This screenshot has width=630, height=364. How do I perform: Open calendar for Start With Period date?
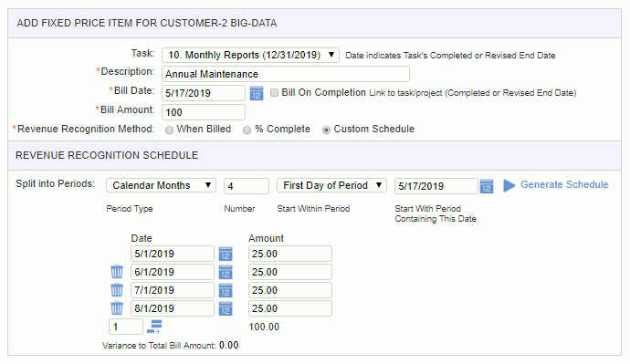(487, 186)
